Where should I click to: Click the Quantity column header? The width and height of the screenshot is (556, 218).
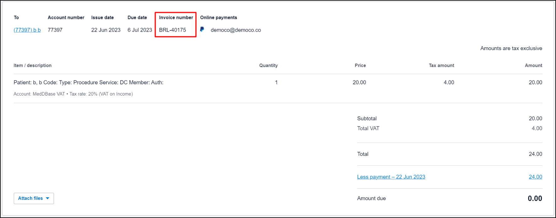268,65
